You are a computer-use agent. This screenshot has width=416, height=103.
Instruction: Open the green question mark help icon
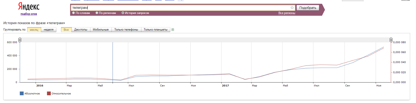(x=173, y=30)
